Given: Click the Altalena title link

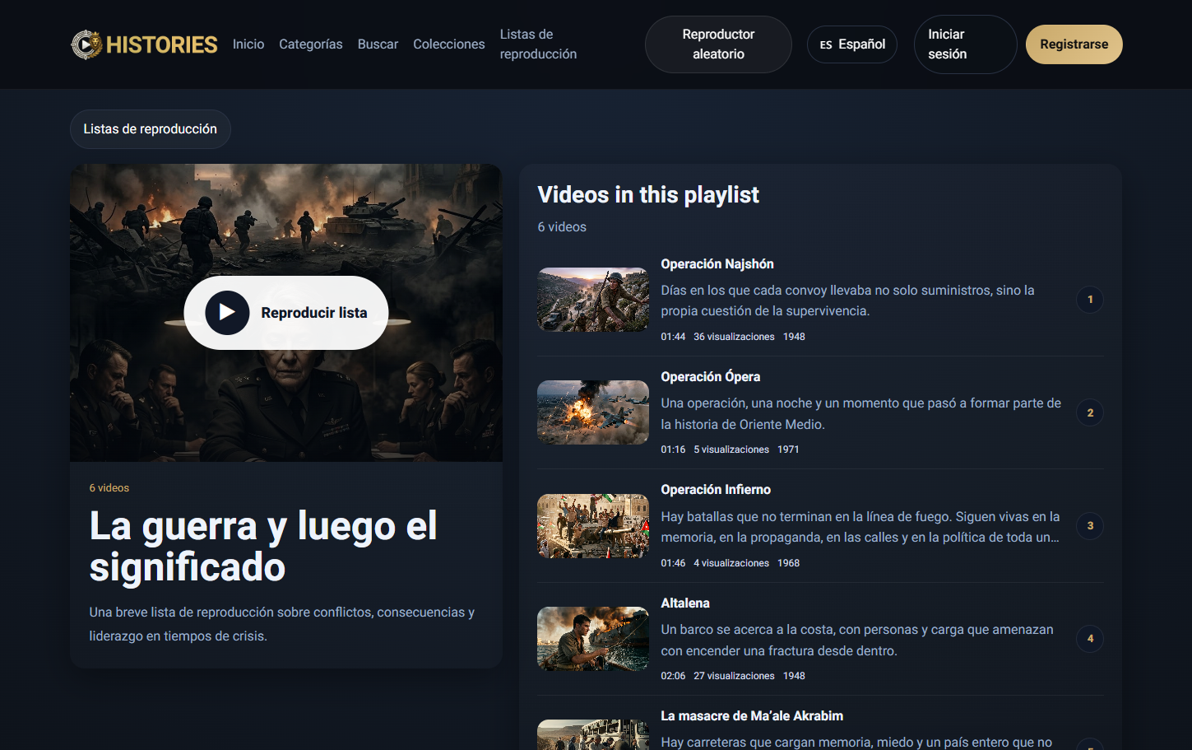Looking at the screenshot, I should click(x=685, y=603).
